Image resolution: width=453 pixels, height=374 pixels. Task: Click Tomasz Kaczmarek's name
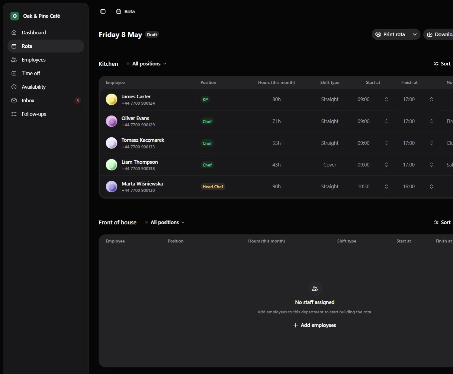[143, 140]
